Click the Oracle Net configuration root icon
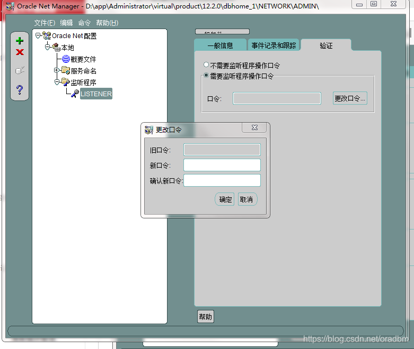 pyautogui.click(x=47, y=35)
